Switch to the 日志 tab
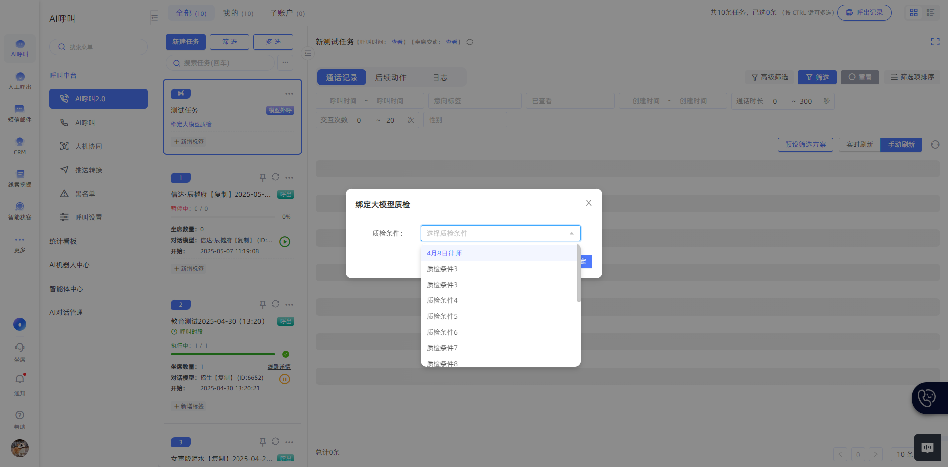Screen dimensions: 948x467 point(440,77)
